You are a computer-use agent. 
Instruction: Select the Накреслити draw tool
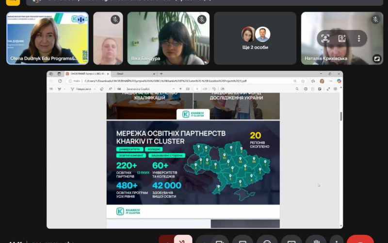[81, 89]
